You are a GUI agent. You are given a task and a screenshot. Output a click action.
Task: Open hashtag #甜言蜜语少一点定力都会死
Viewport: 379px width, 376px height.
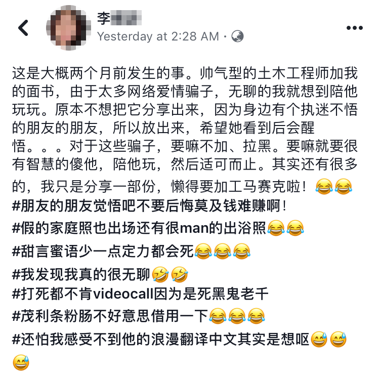tap(103, 251)
